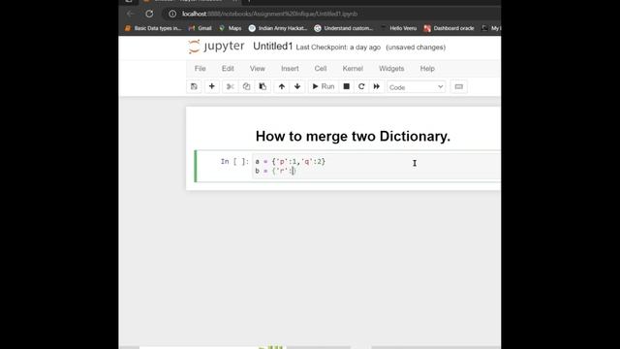This screenshot has width=620, height=349.
Task: Open the cell type Code dropdown
Action: coord(416,87)
